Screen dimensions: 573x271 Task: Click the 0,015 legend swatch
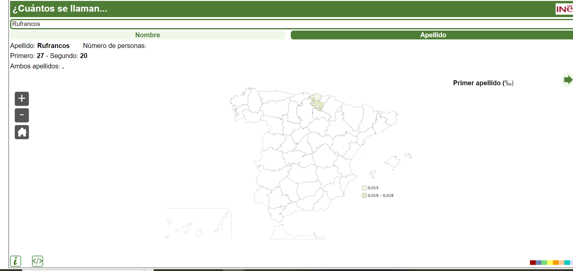pos(364,188)
